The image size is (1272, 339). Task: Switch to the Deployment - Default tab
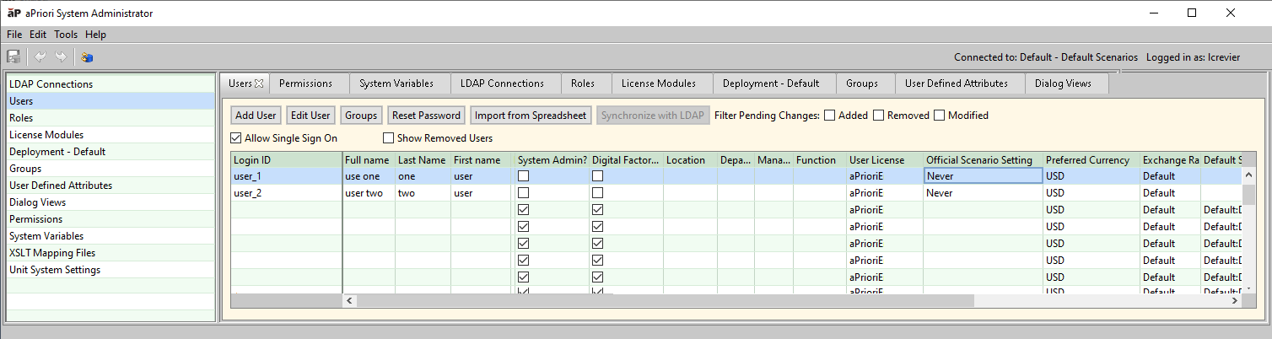click(774, 83)
